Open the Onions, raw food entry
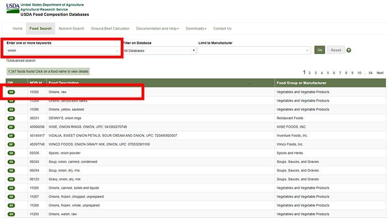Screen dimensions: 388x218 [x=57, y=92]
